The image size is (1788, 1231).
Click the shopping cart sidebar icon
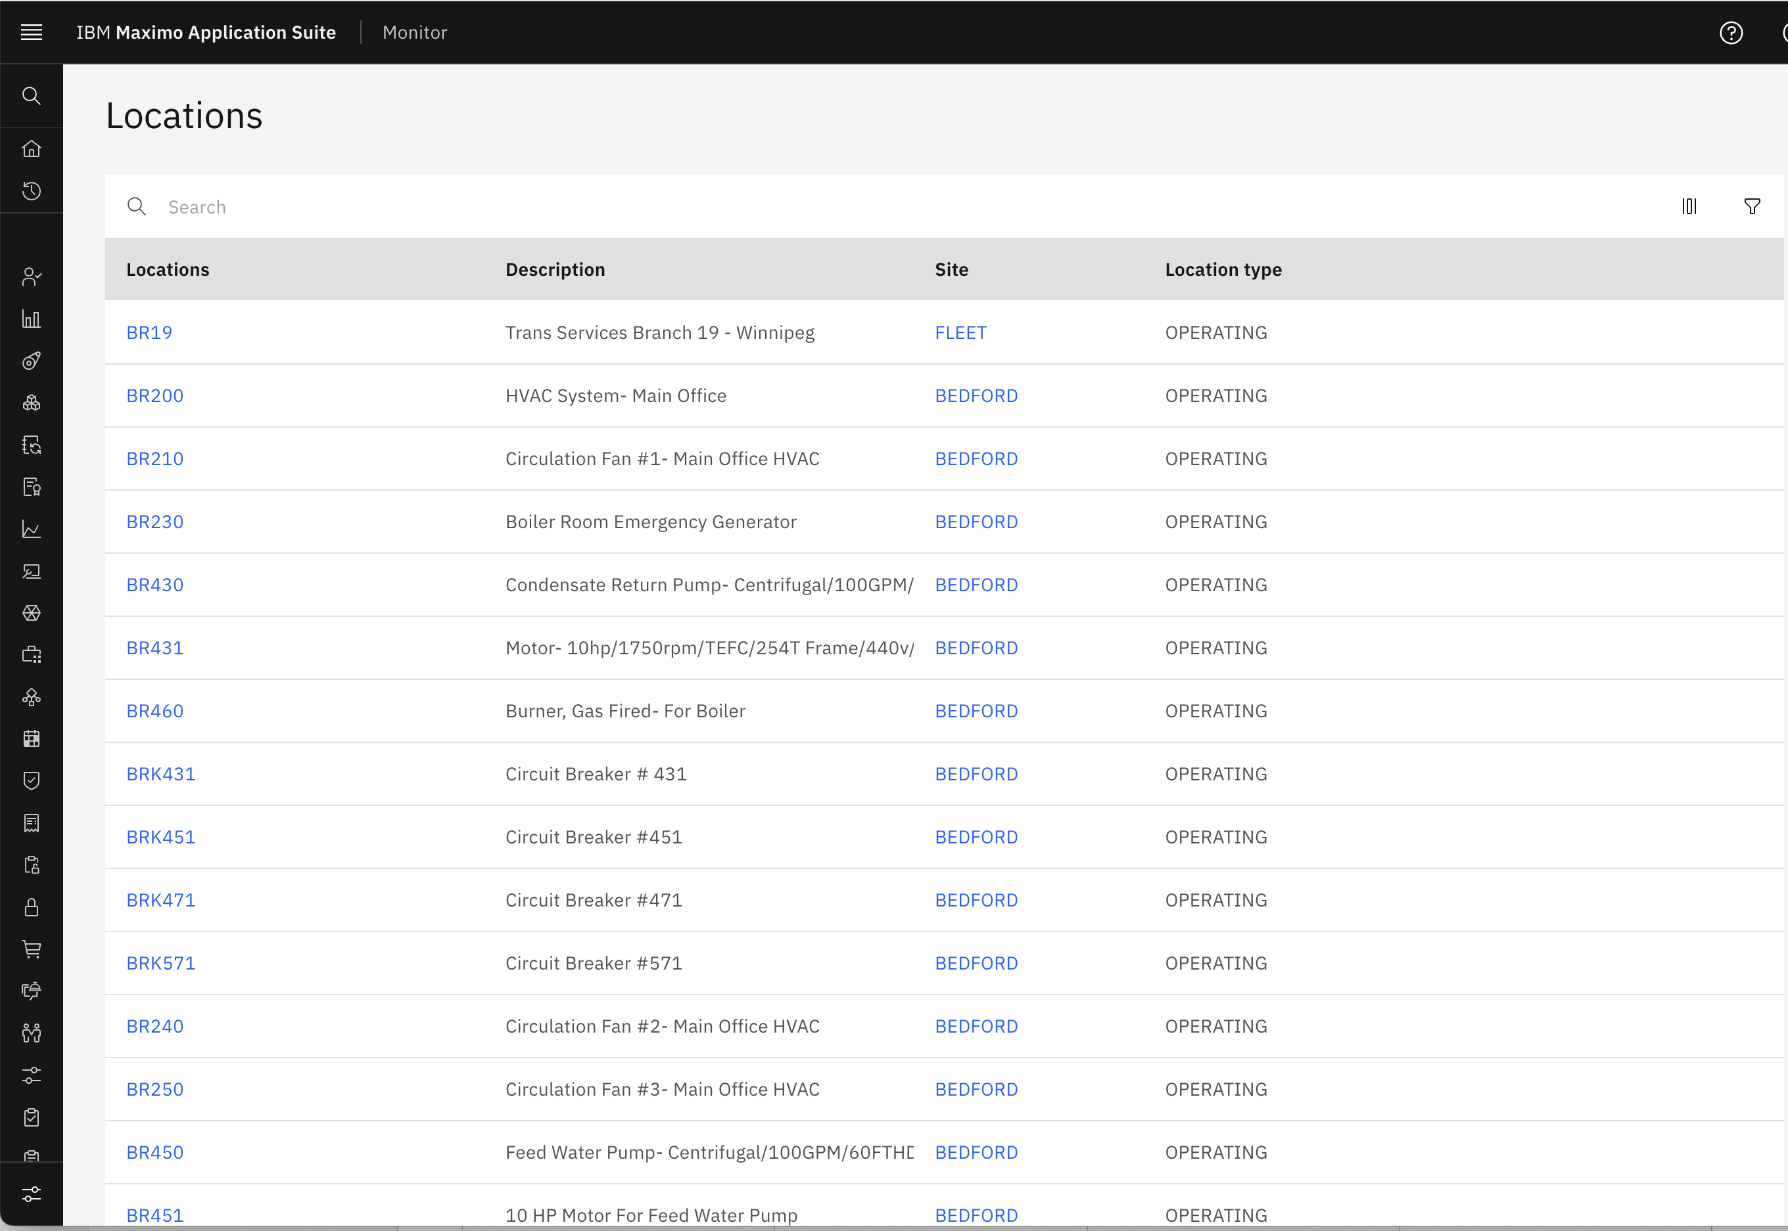(x=32, y=949)
